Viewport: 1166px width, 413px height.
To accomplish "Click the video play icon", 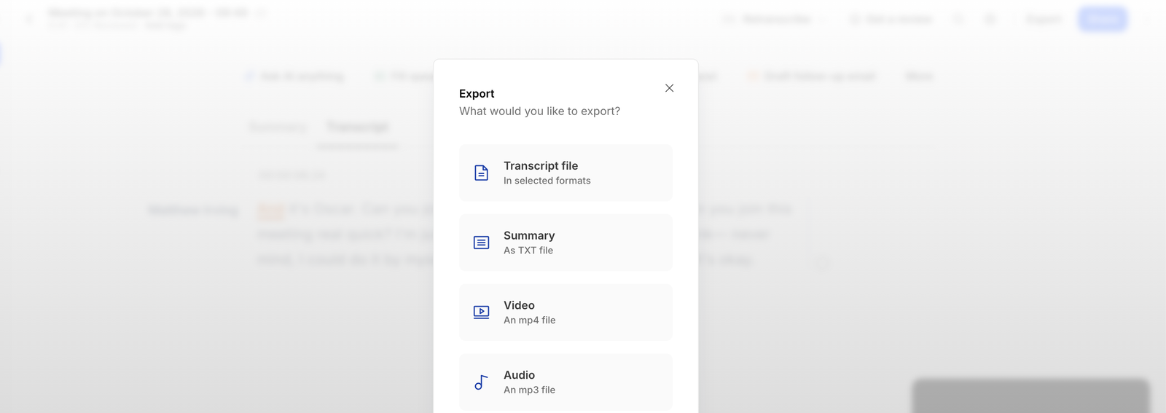I will click(481, 312).
